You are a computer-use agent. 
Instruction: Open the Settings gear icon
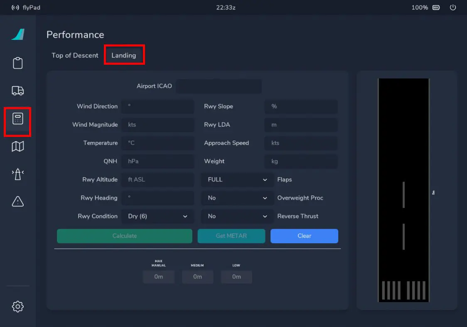pos(17,307)
